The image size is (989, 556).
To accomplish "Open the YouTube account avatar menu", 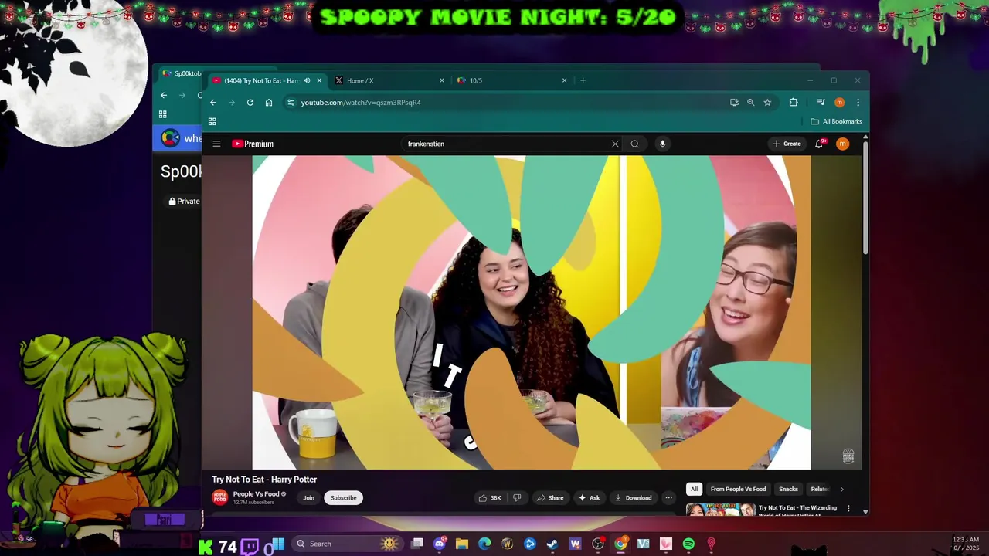I will tap(842, 144).
